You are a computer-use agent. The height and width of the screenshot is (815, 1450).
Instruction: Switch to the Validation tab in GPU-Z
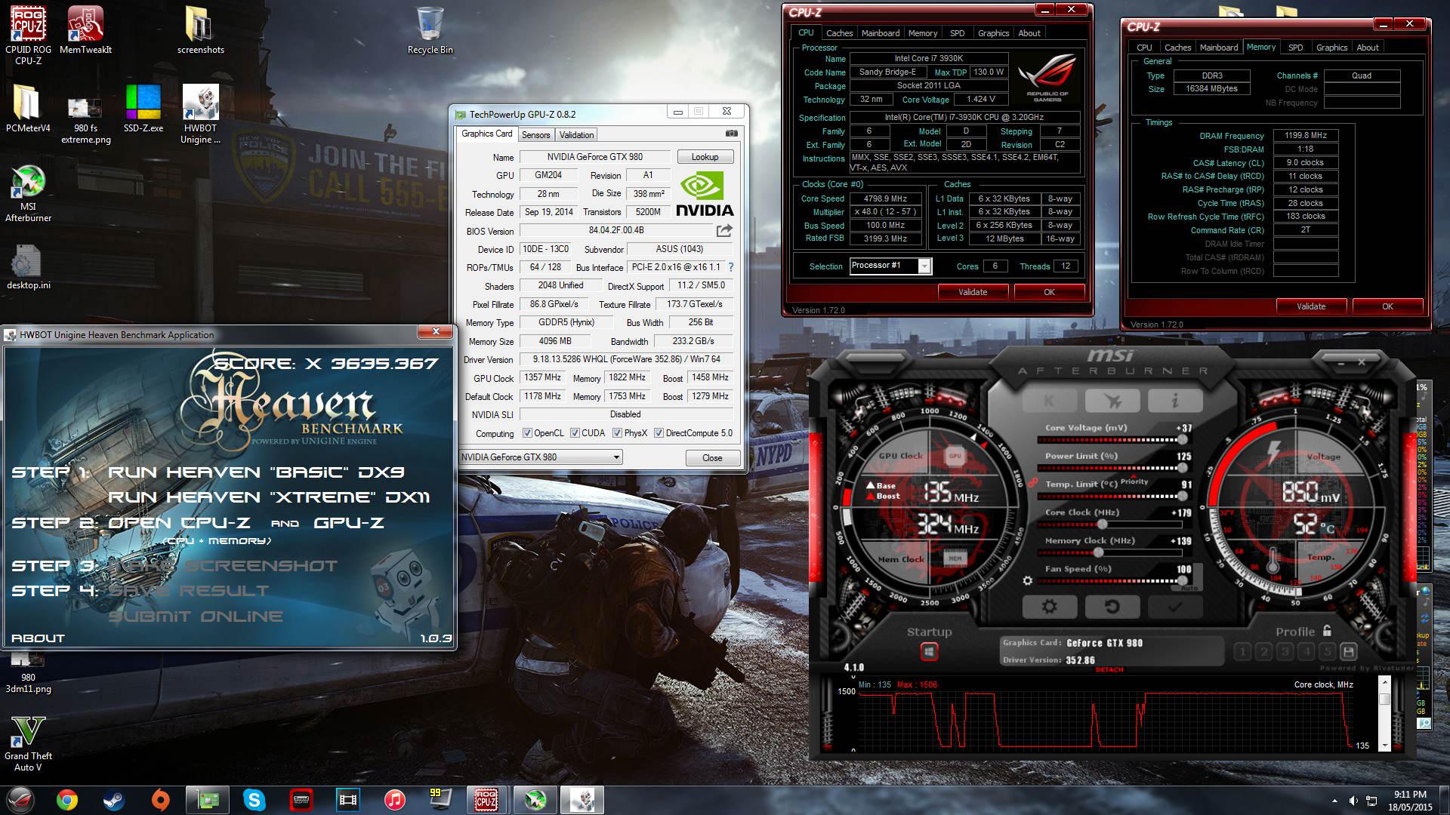(x=576, y=135)
